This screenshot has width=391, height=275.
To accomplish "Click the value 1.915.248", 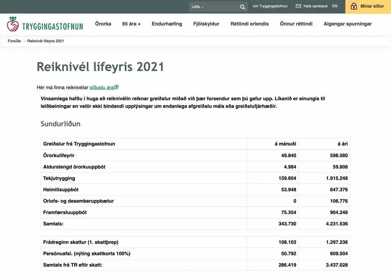I will tap(337, 178).
